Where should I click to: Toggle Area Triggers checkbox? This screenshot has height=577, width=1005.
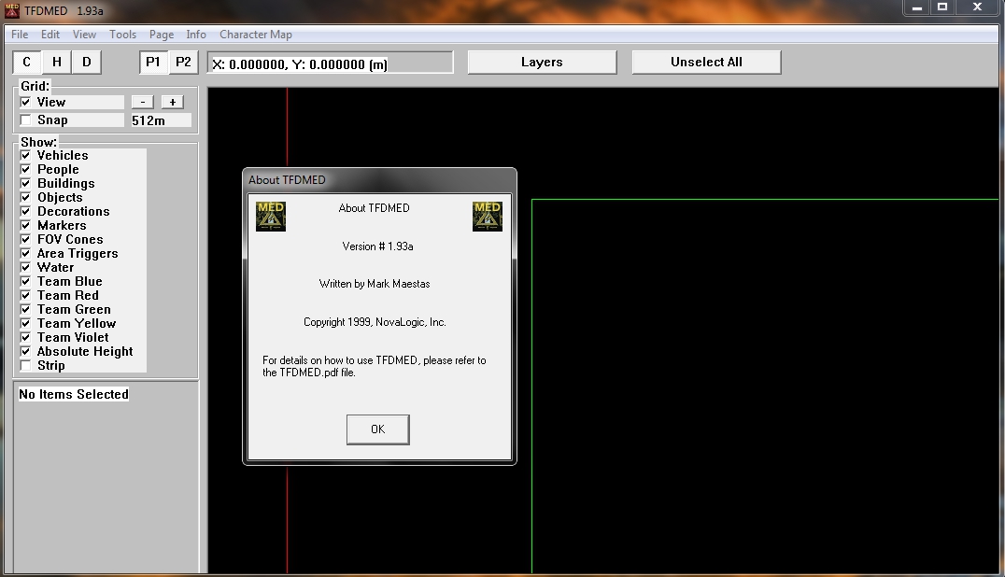point(25,254)
